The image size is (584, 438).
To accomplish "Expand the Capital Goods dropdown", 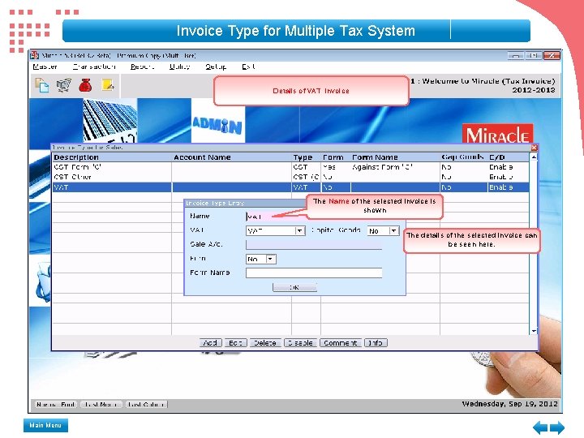I will click(x=394, y=231).
